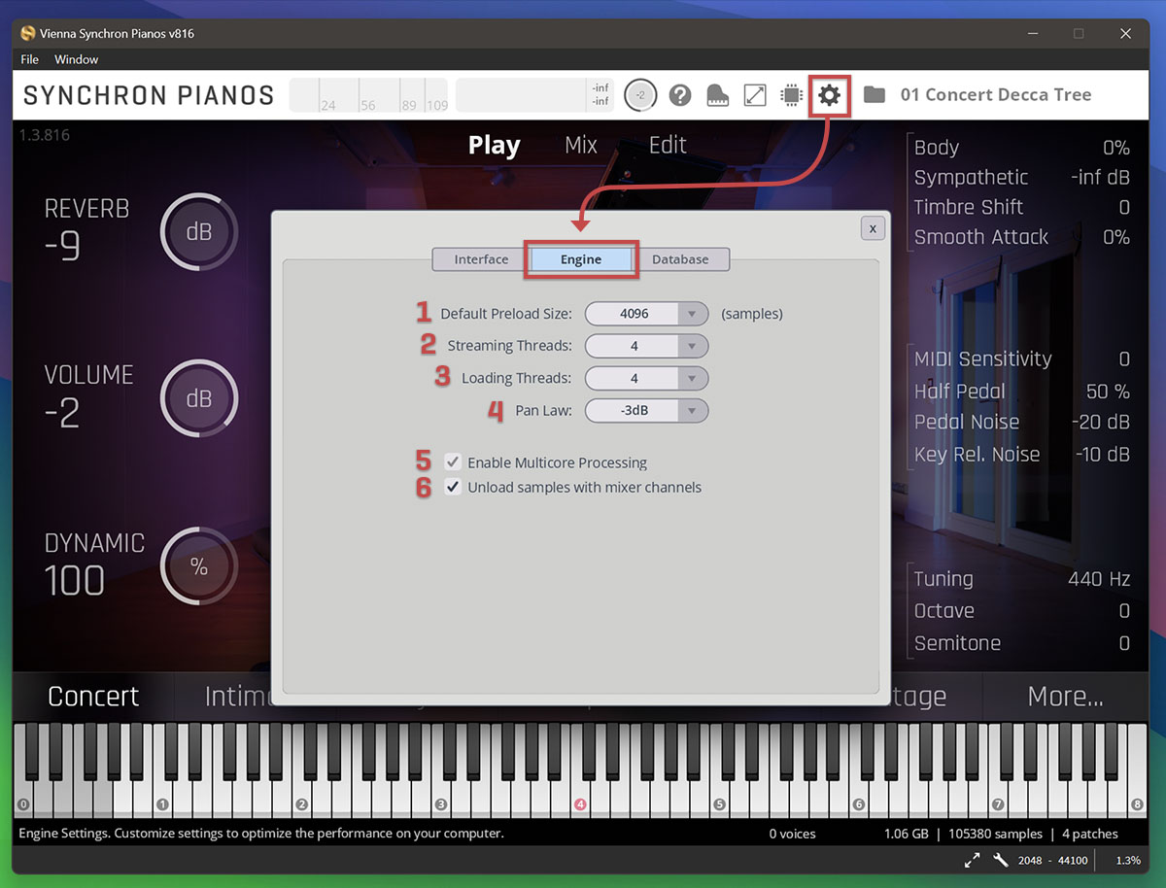Click the Smooth Attack 0% value
This screenshot has width=1166, height=888.
click(1115, 237)
